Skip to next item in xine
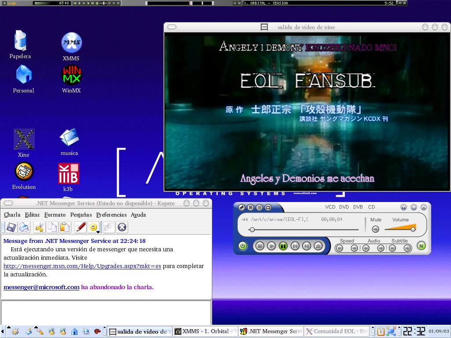 pos(307,246)
